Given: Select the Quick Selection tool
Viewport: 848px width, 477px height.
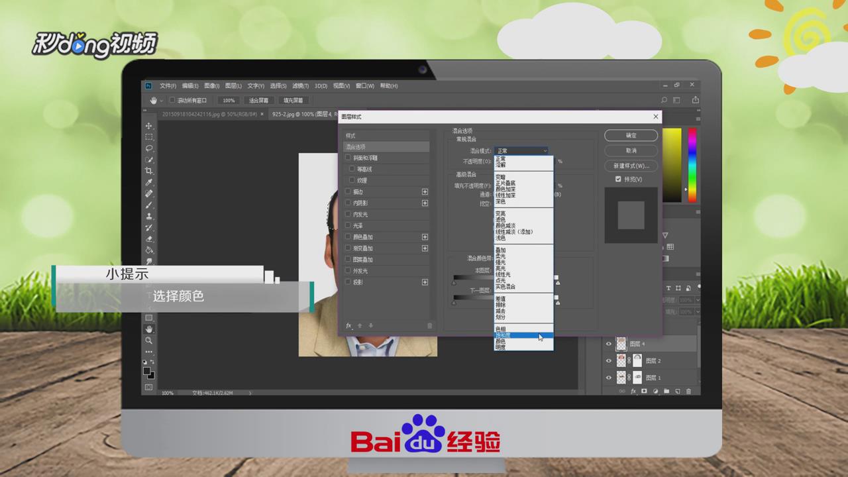Looking at the screenshot, I should coord(149,160).
